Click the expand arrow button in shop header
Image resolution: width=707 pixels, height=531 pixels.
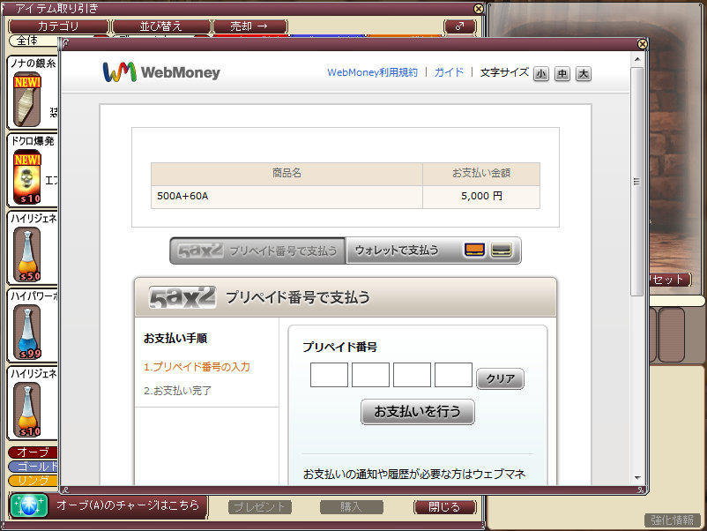[459, 26]
